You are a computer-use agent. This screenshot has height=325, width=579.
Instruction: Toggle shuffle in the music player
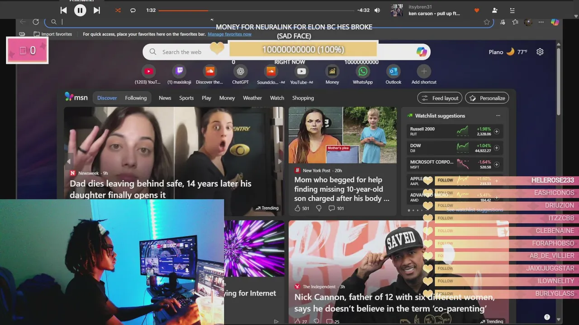point(118,10)
